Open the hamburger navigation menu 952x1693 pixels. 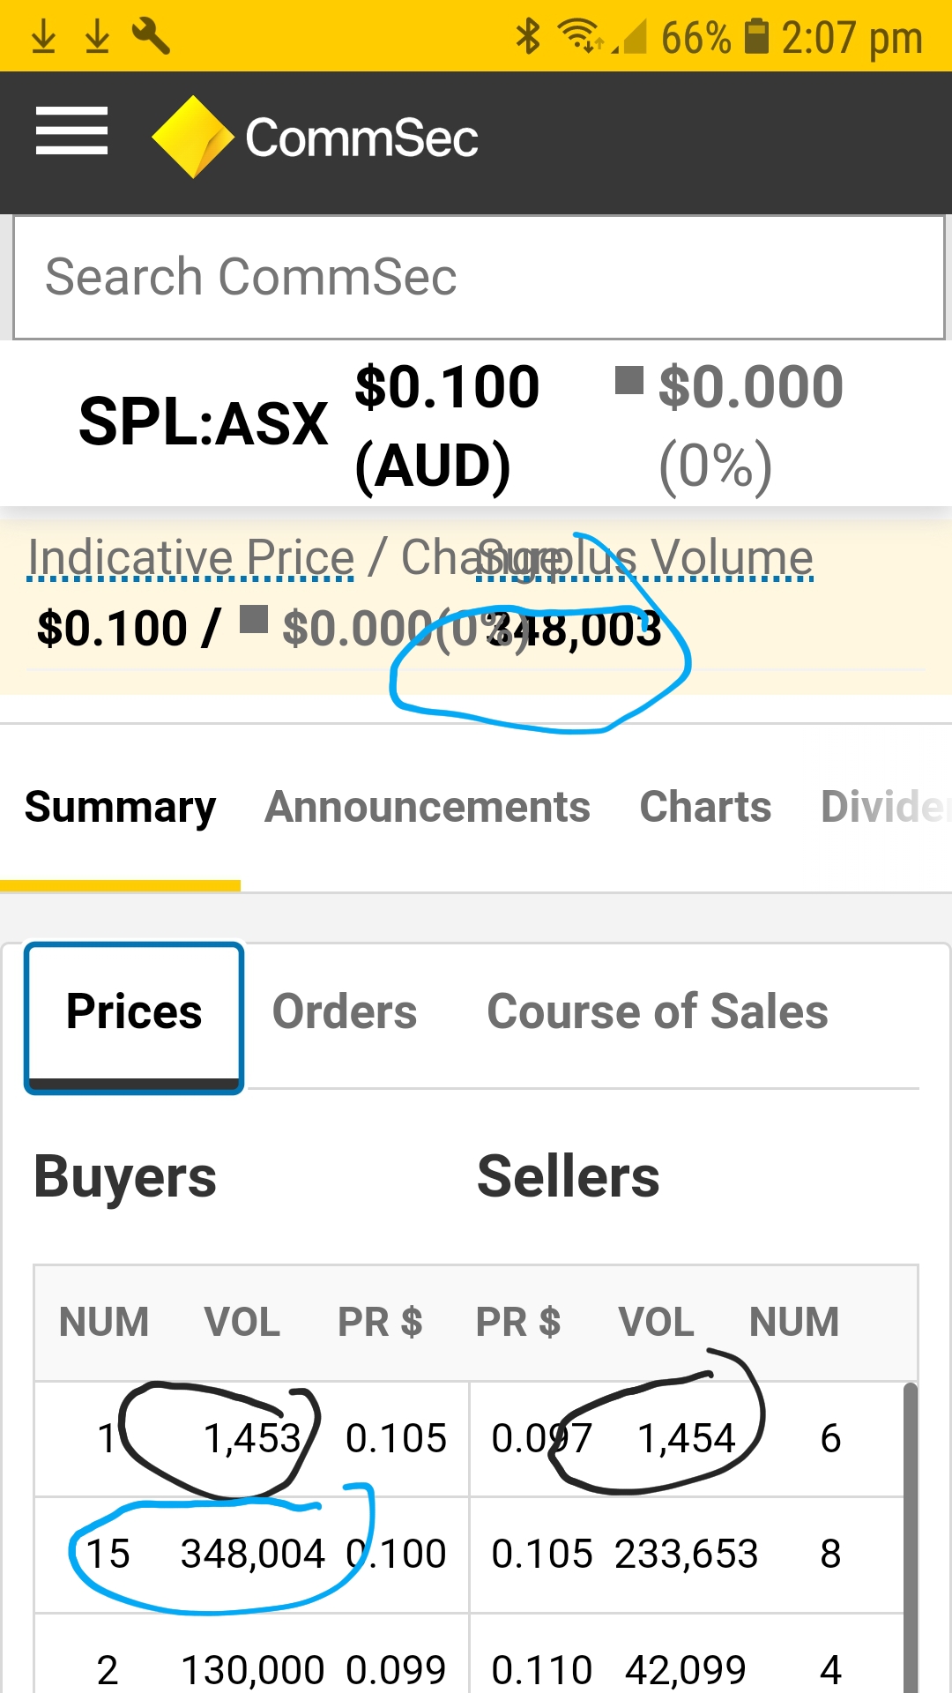pyautogui.click(x=71, y=131)
